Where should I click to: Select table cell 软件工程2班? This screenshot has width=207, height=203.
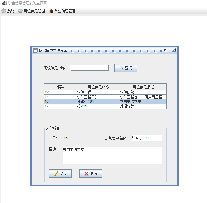[98, 97]
